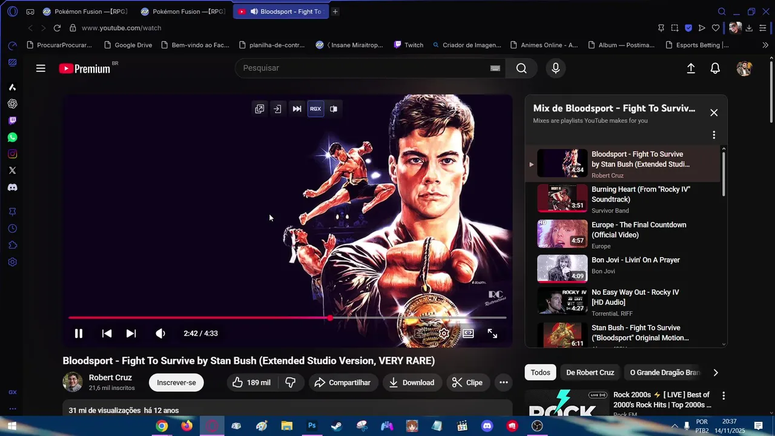This screenshot has height=436, width=775.
Task: Open Opera sidebar Instagram icon
Action: click(12, 154)
